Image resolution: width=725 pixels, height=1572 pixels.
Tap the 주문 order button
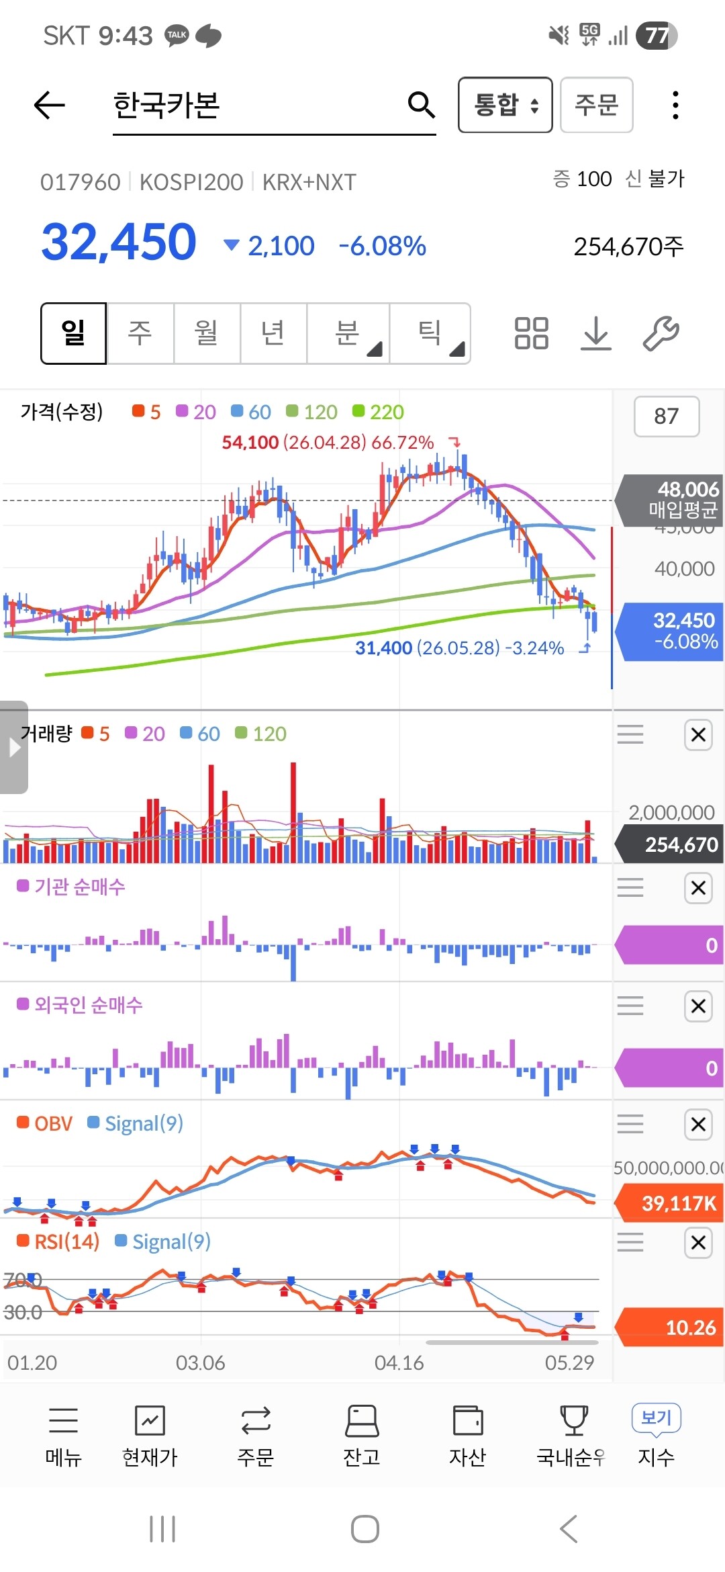point(596,105)
